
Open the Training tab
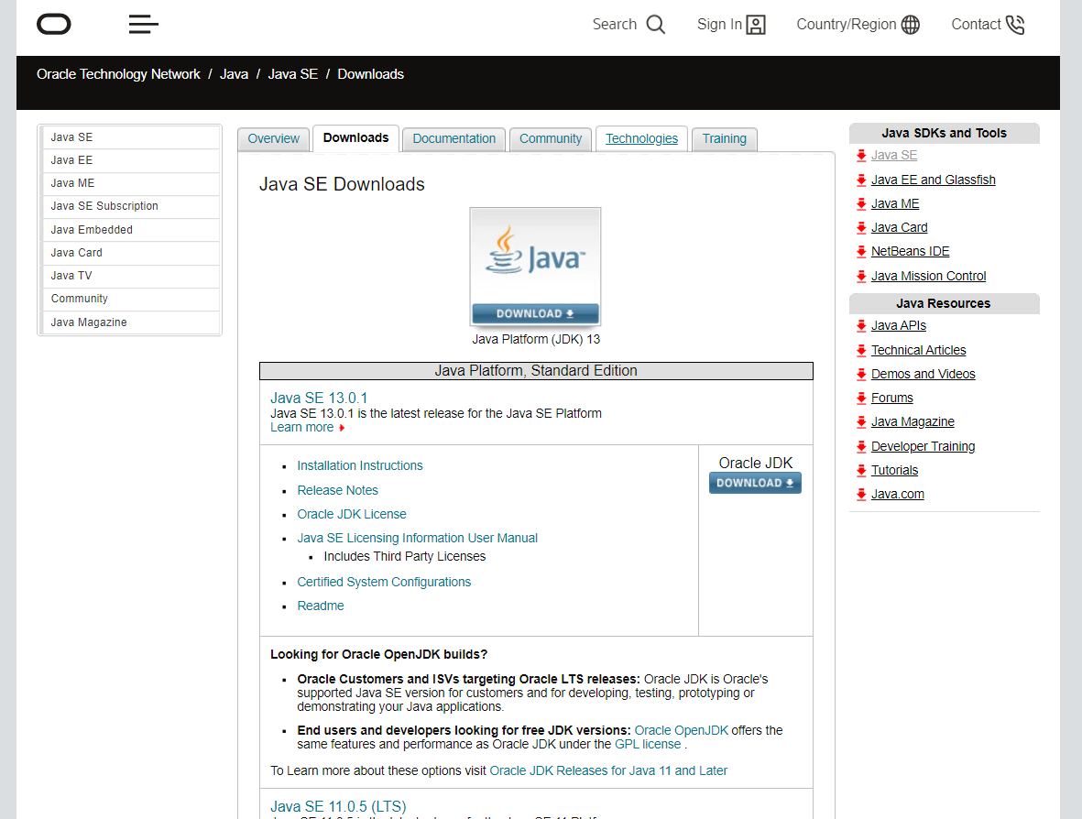click(725, 138)
